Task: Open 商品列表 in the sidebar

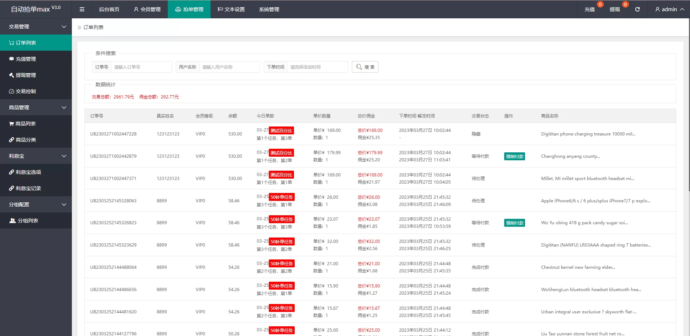Action: click(25, 124)
